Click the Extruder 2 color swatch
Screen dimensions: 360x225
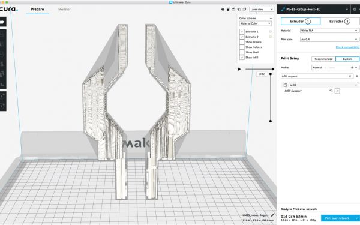coord(271,37)
